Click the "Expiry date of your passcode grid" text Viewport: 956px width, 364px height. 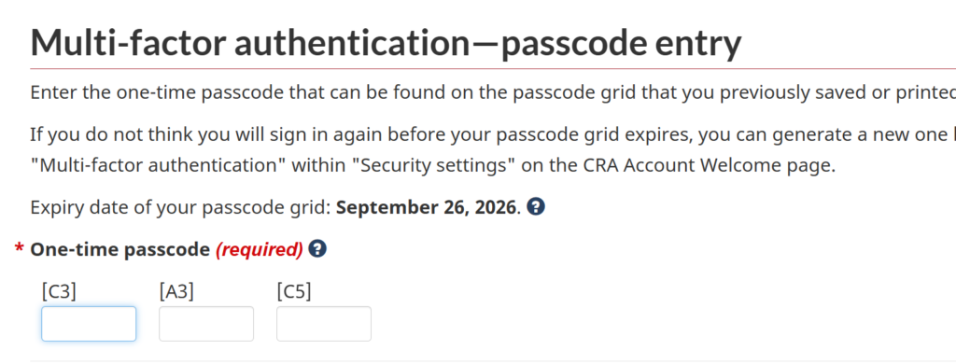click(x=180, y=208)
